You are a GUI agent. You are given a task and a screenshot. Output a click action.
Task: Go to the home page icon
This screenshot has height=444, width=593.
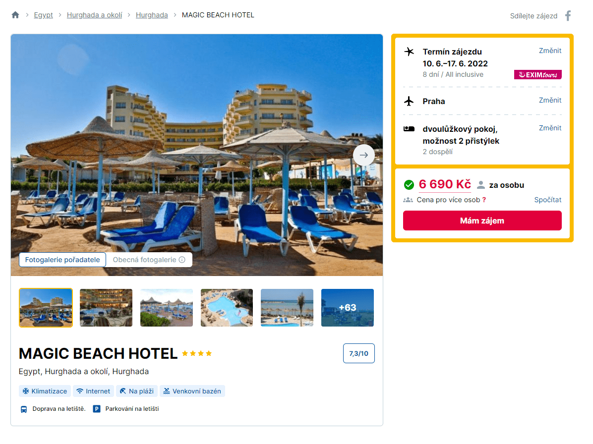coord(15,15)
